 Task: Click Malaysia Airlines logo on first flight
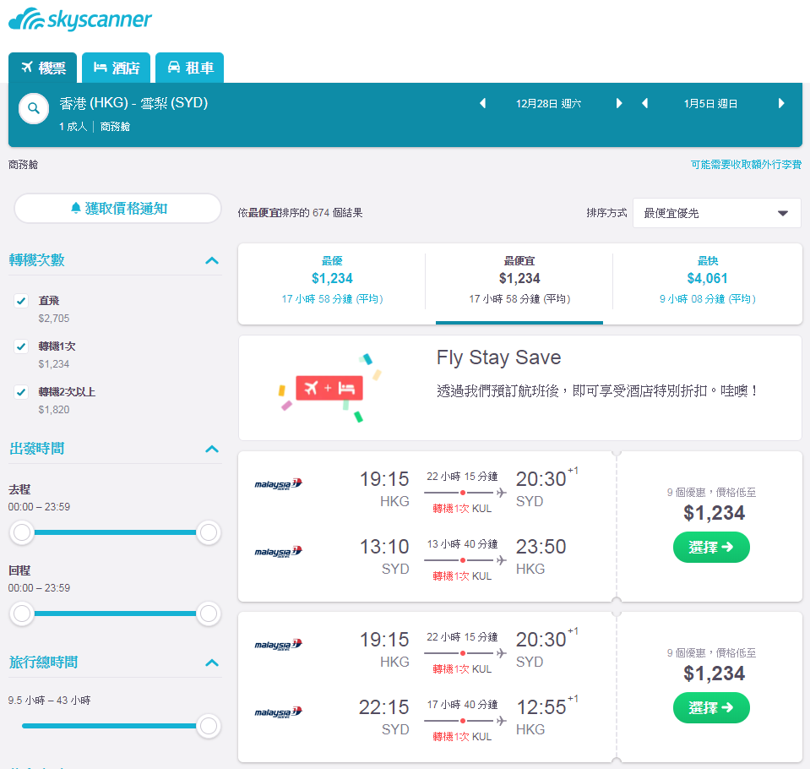click(278, 483)
